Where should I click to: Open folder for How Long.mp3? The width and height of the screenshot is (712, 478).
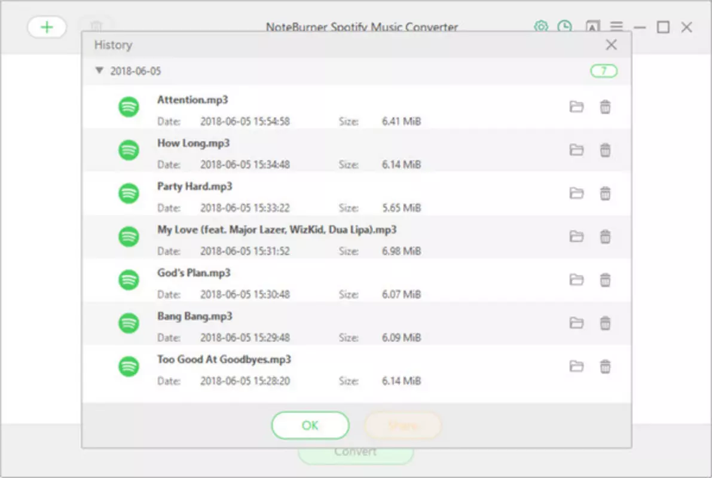[x=576, y=150]
